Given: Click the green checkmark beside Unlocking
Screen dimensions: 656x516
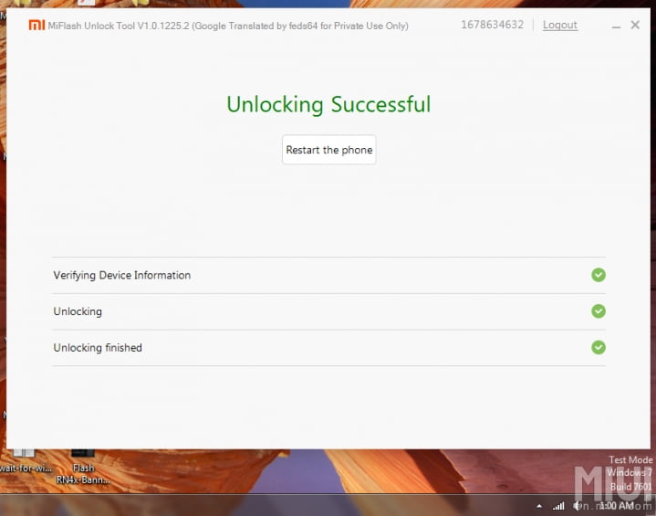Looking at the screenshot, I should (599, 311).
